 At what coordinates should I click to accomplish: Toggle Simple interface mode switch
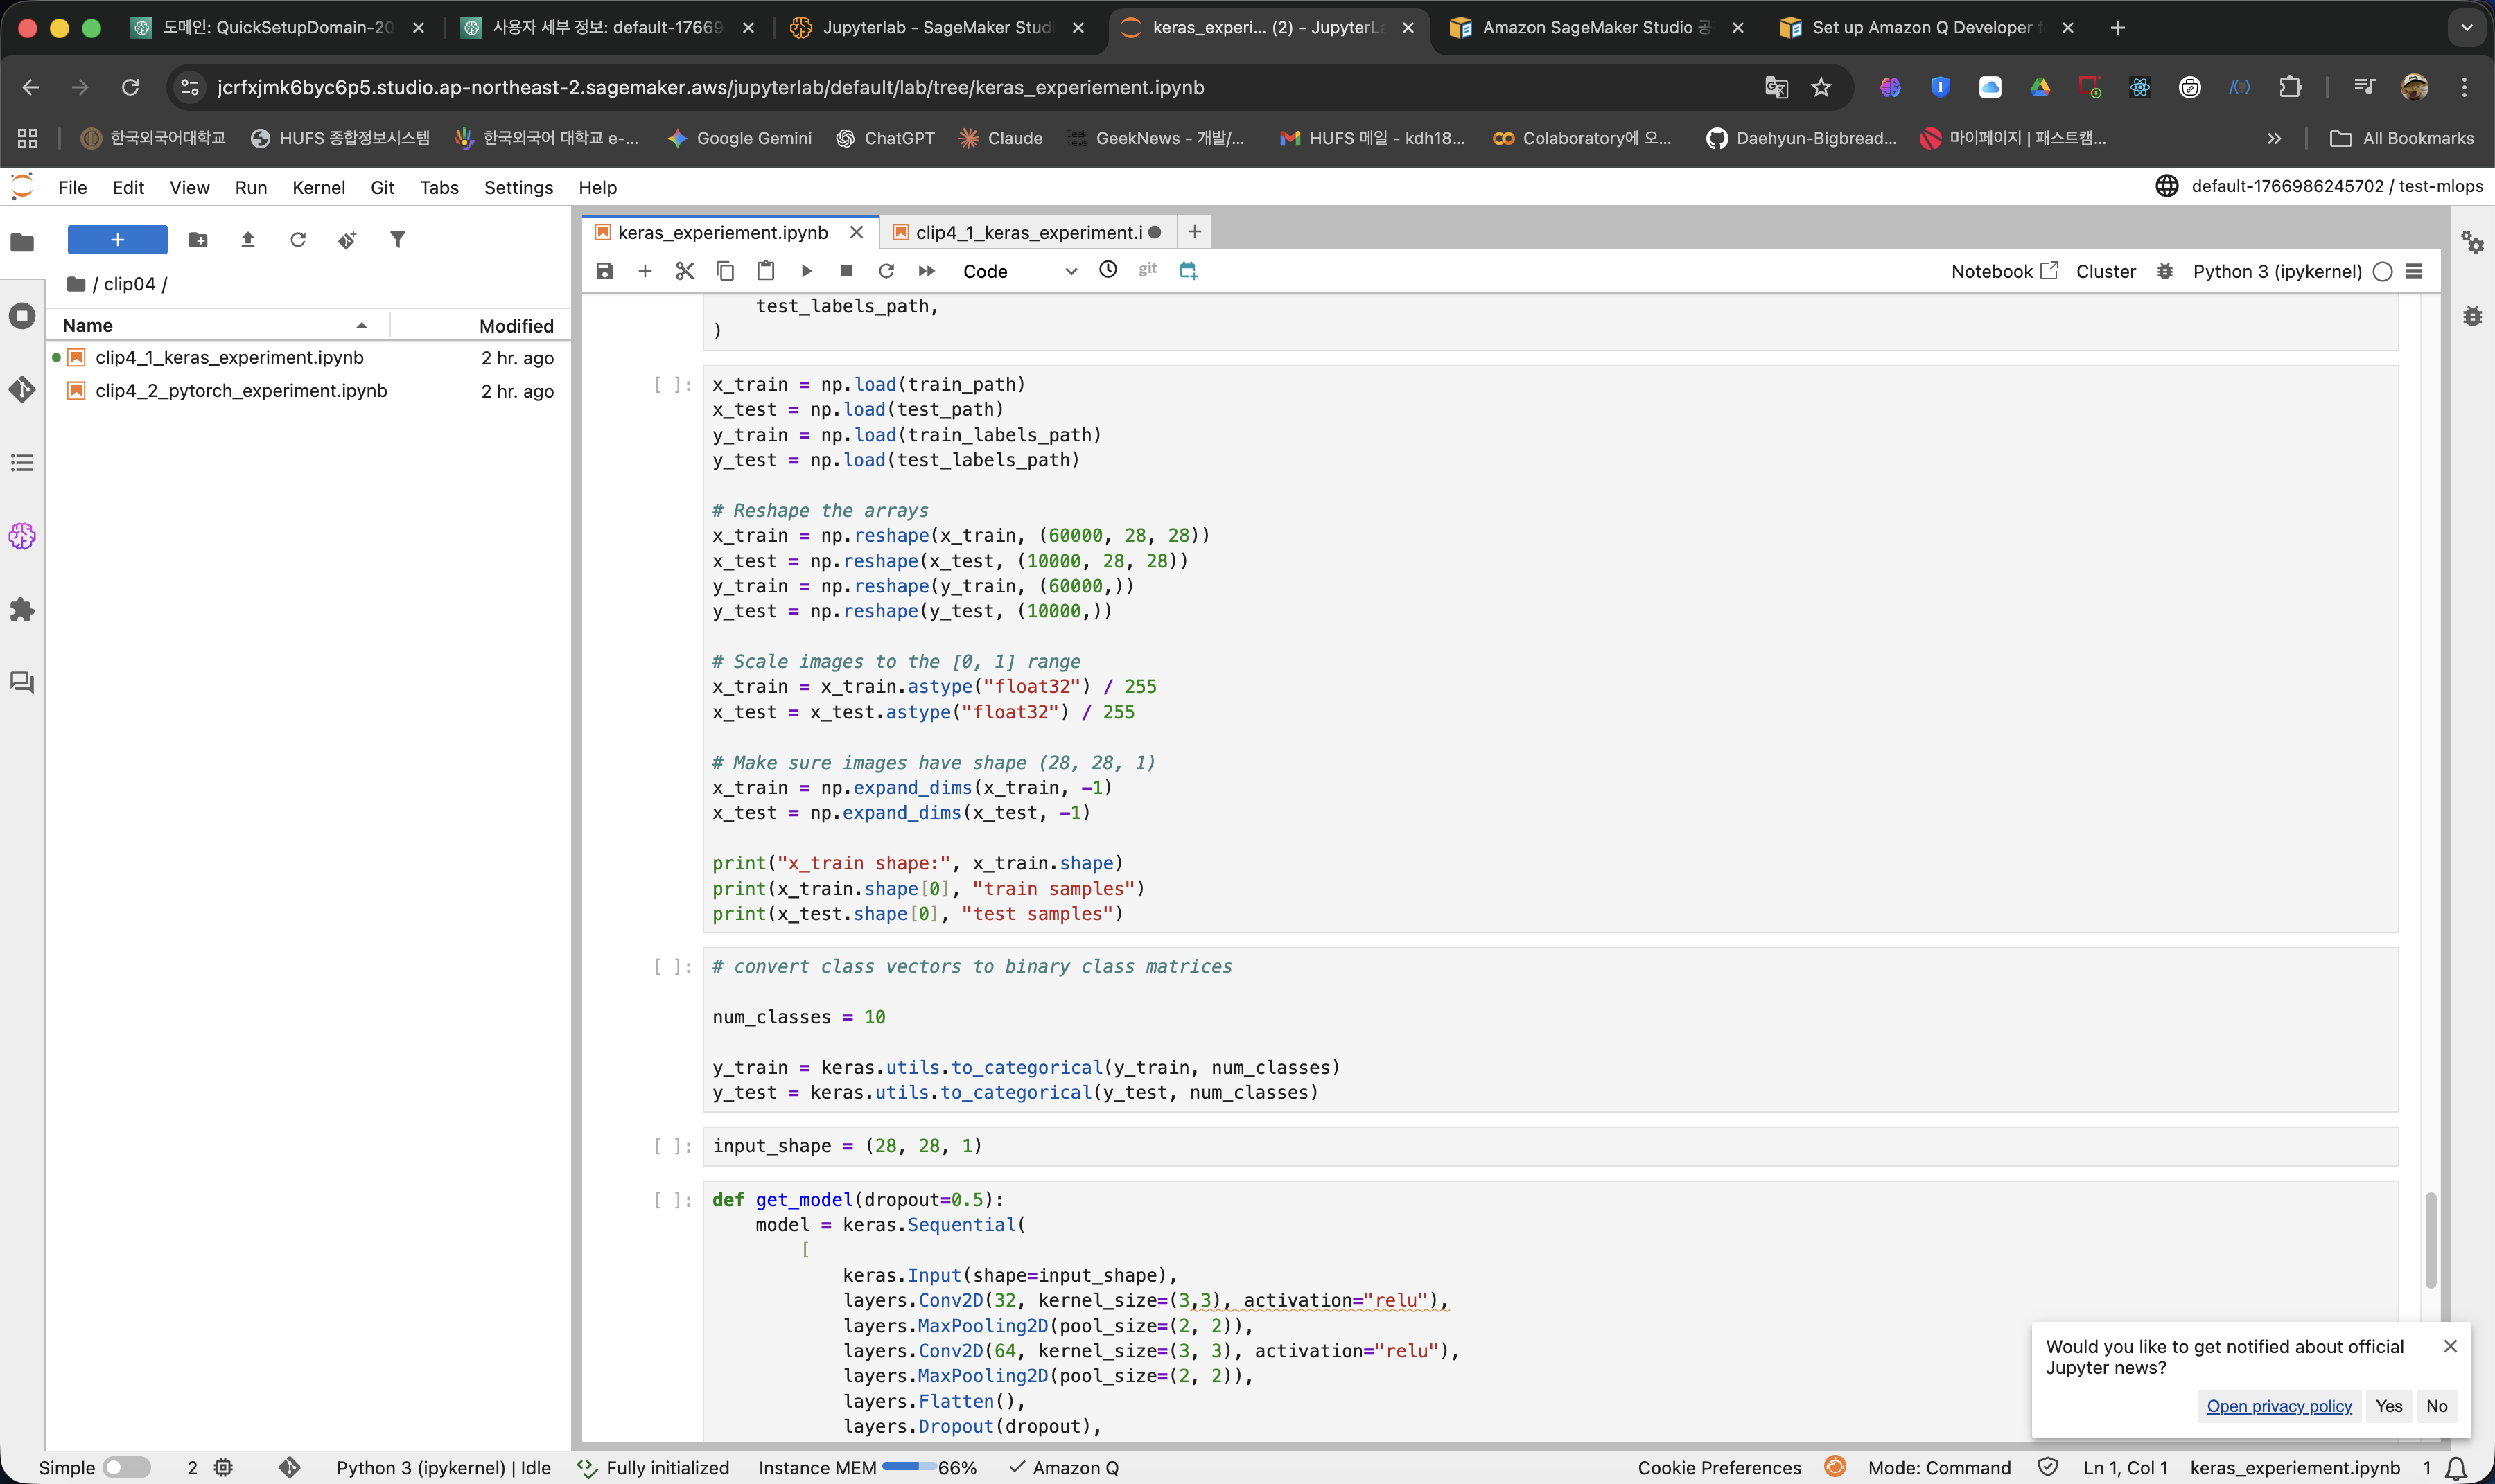[126, 1467]
